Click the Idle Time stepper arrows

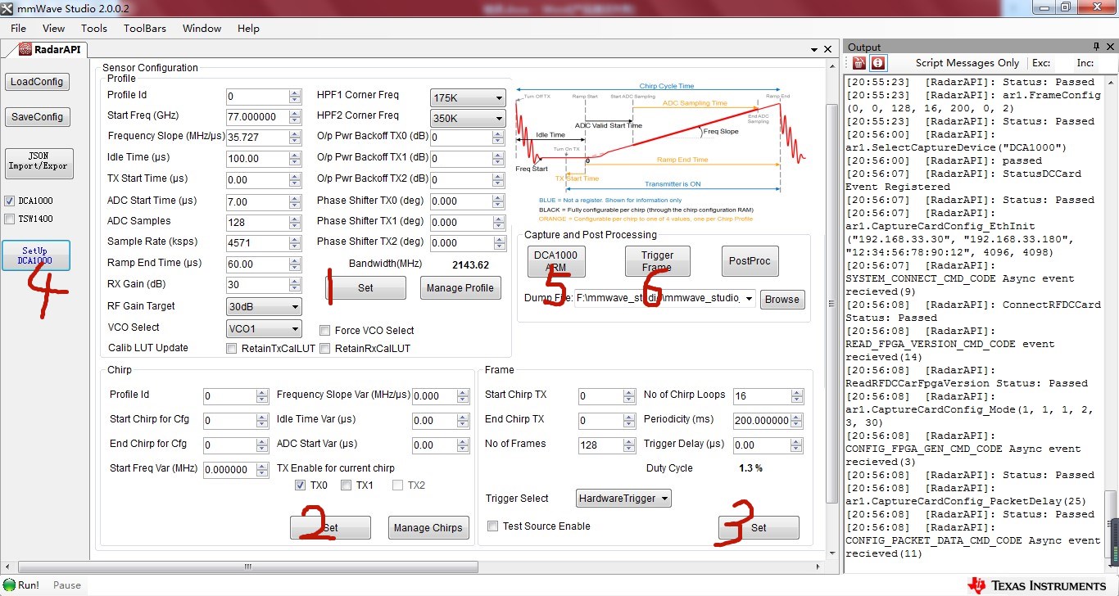pyautogui.click(x=295, y=159)
